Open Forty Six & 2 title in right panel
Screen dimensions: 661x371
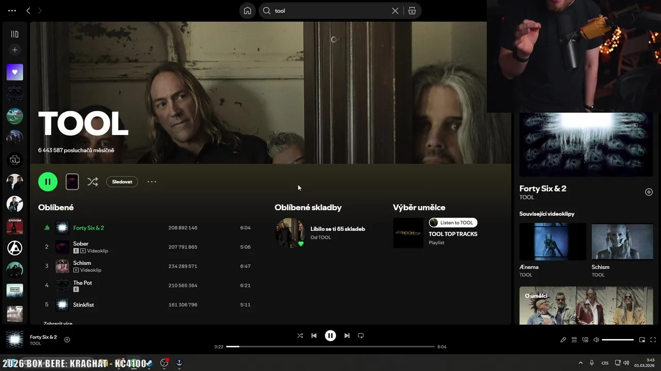(x=543, y=189)
